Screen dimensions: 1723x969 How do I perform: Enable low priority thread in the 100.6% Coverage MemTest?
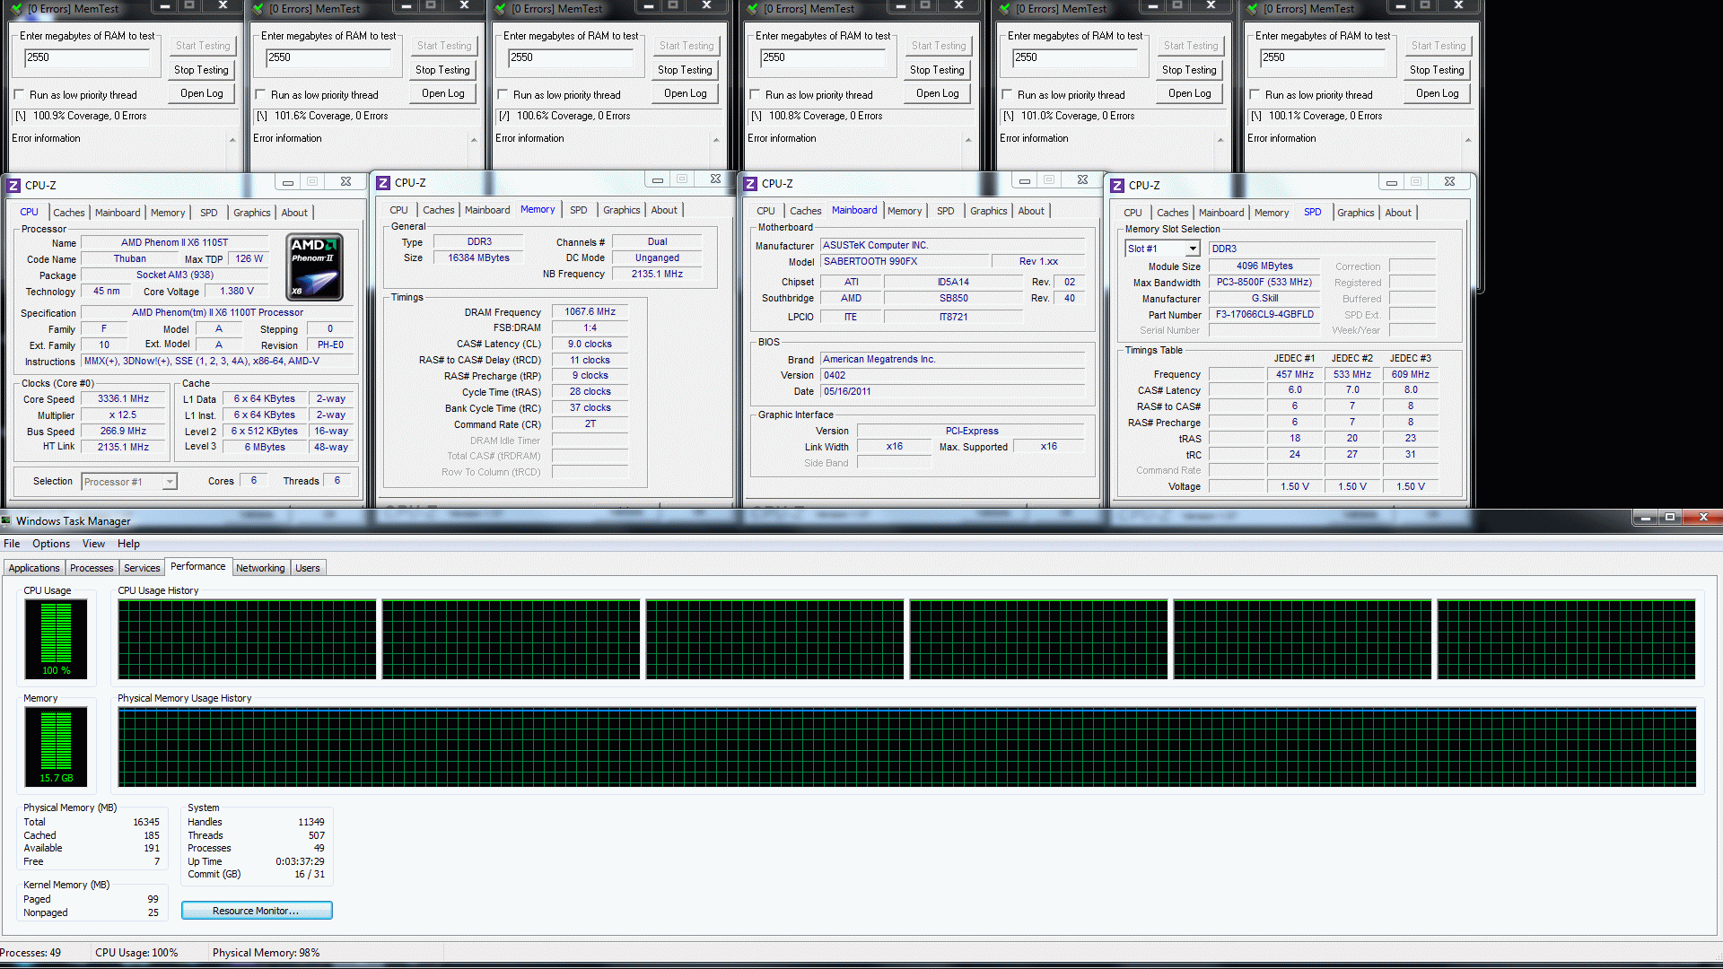[503, 94]
